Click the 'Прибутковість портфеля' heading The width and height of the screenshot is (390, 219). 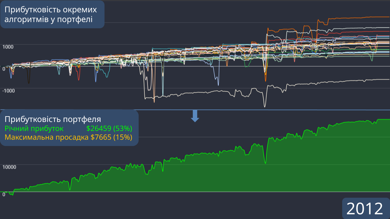[53, 119]
